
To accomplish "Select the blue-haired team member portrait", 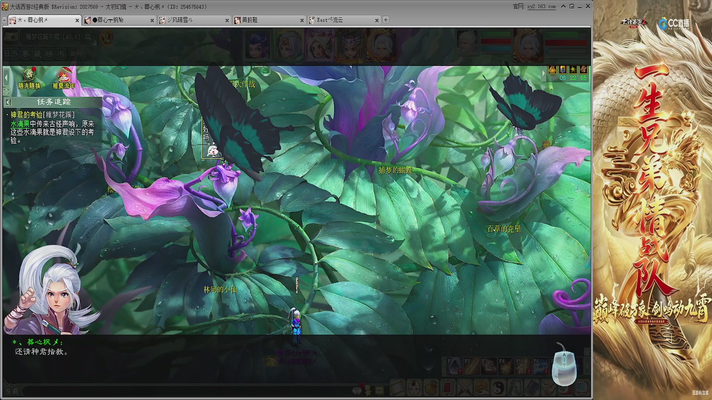I will tap(258, 45).
